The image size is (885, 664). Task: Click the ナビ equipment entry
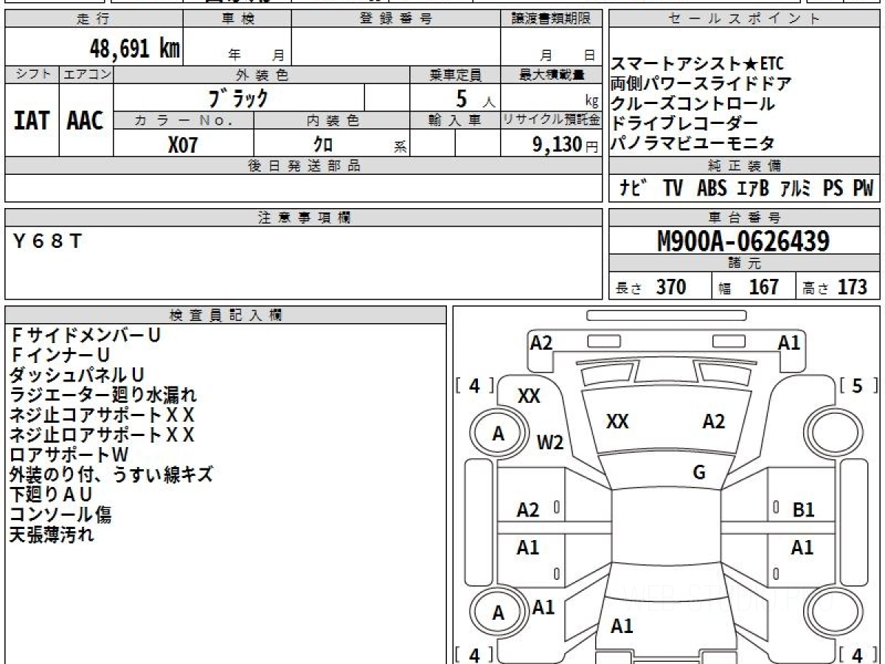[x=634, y=188]
